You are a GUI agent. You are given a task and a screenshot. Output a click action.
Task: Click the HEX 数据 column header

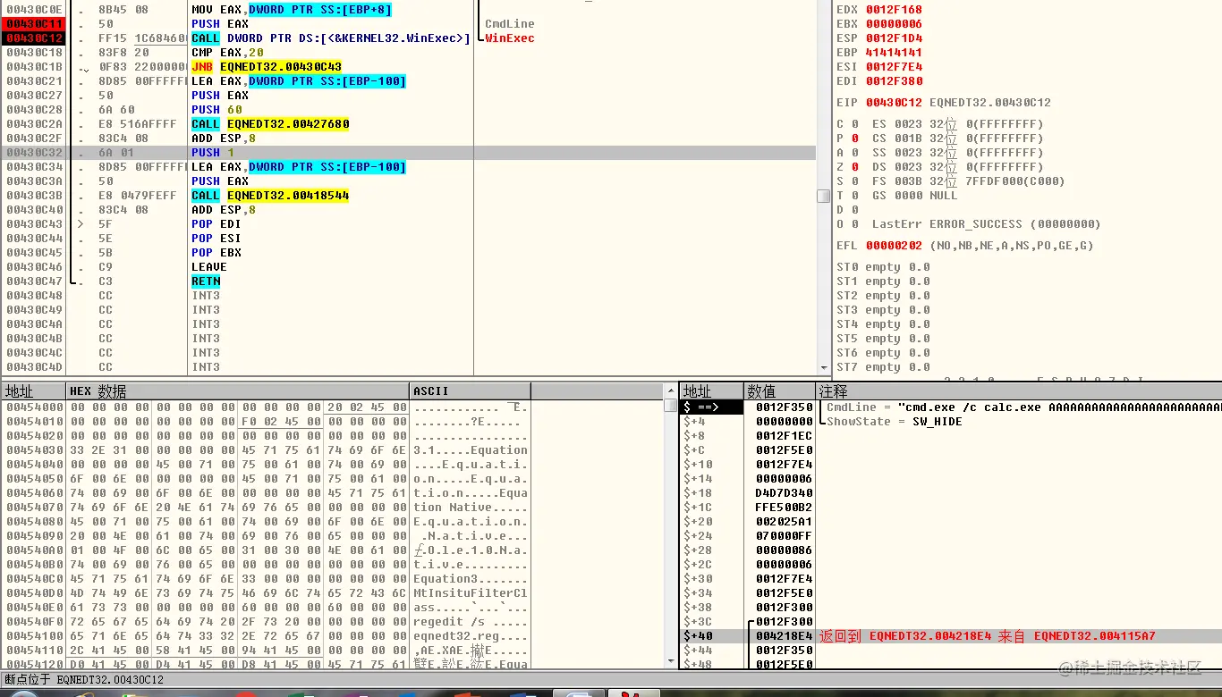(237, 391)
